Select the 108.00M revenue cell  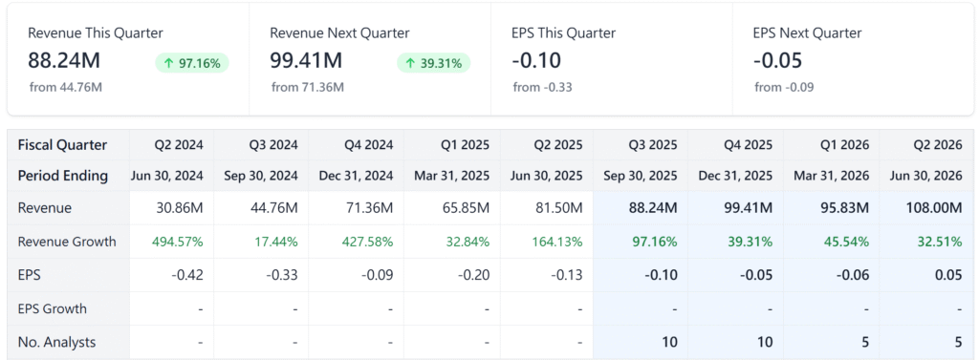934,208
